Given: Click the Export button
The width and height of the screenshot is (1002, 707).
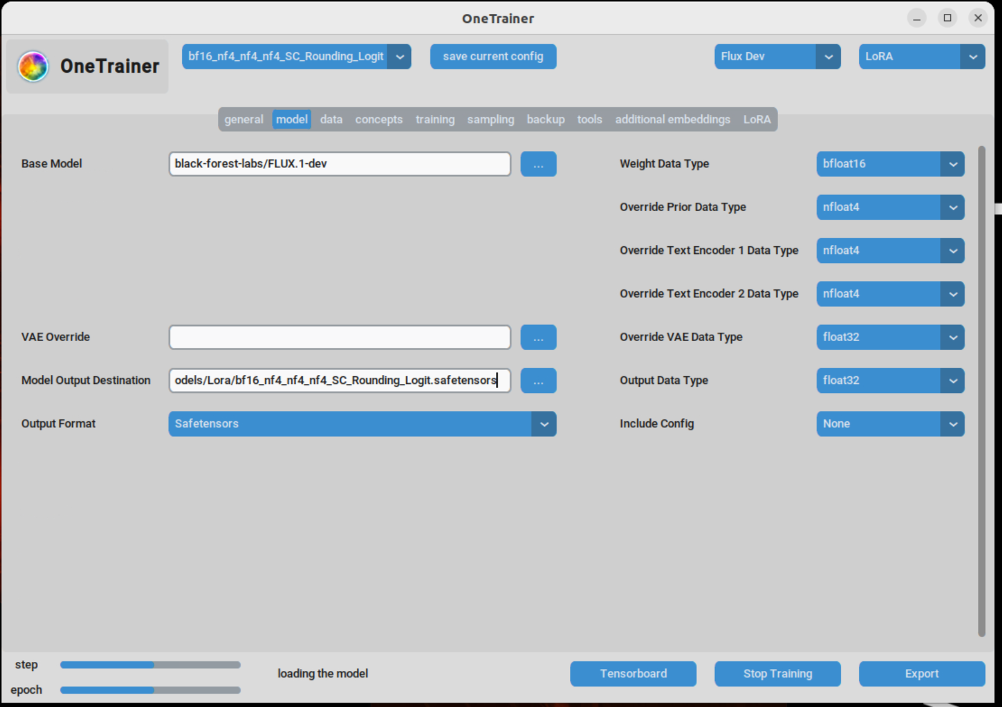Looking at the screenshot, I should 922,674.
